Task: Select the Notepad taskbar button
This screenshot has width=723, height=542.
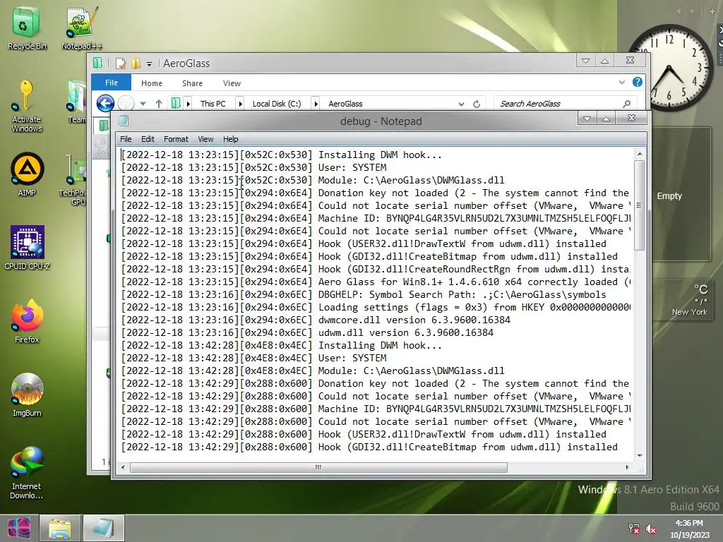Action: [104, 529]
